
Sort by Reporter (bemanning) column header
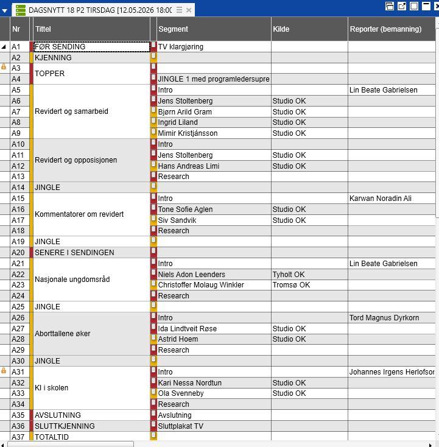click(x=392, y=29)
